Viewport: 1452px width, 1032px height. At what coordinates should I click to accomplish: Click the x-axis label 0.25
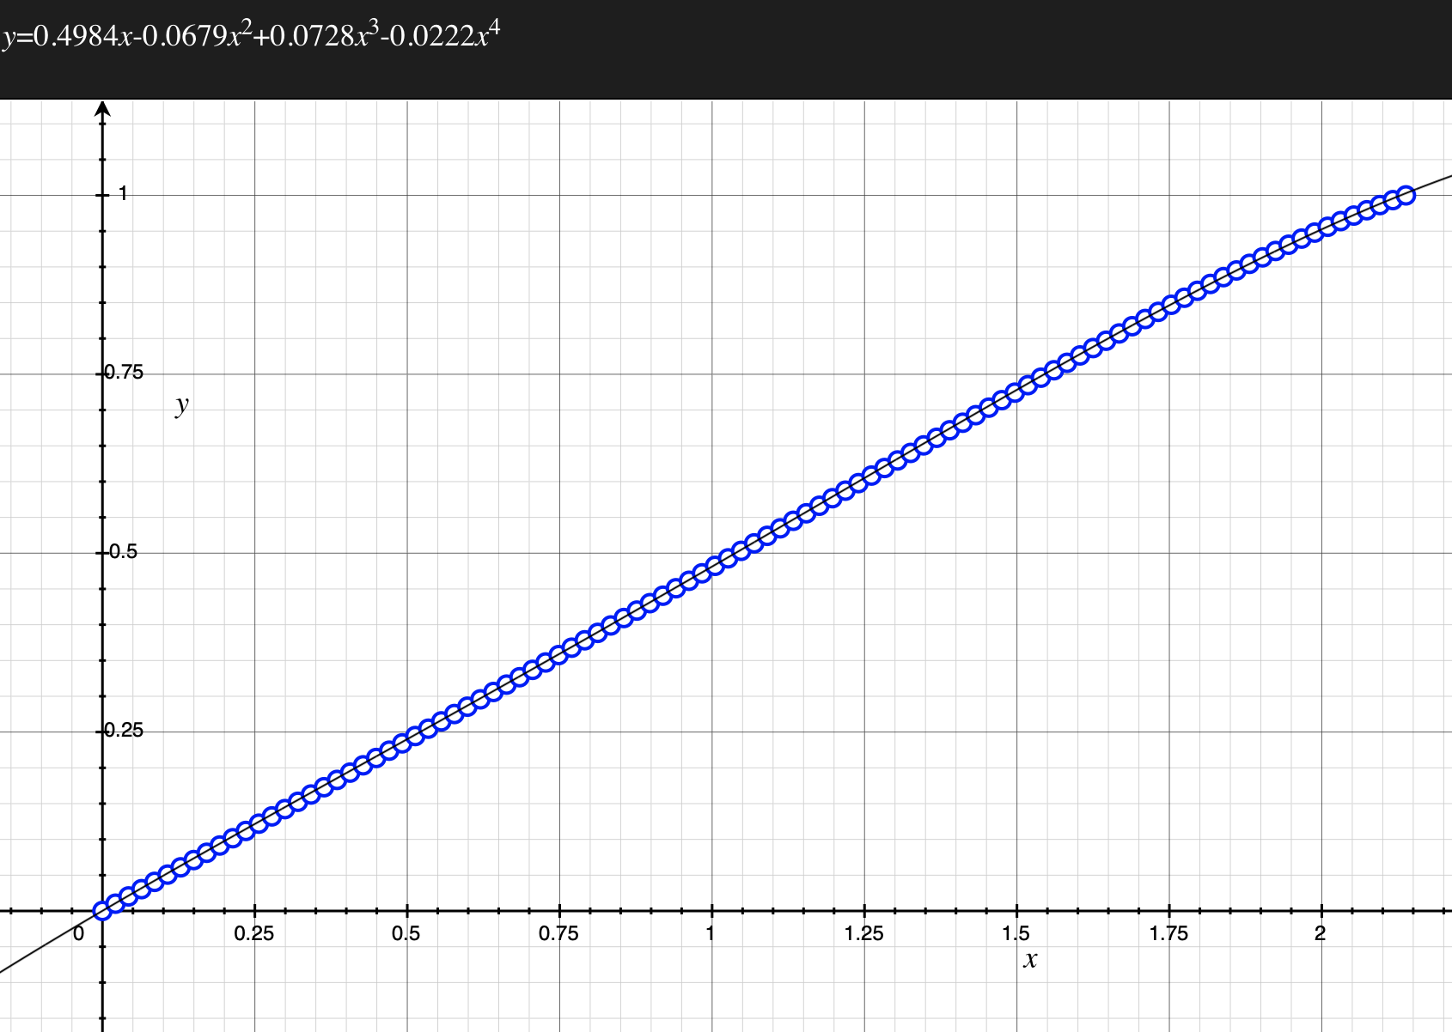click(254, 933)
